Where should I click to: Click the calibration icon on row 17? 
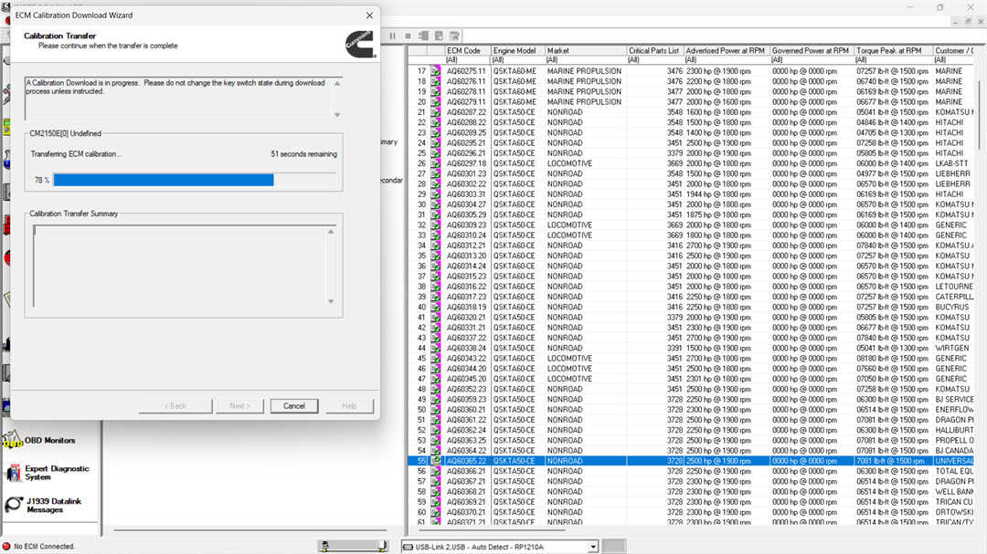click(436, 71)
